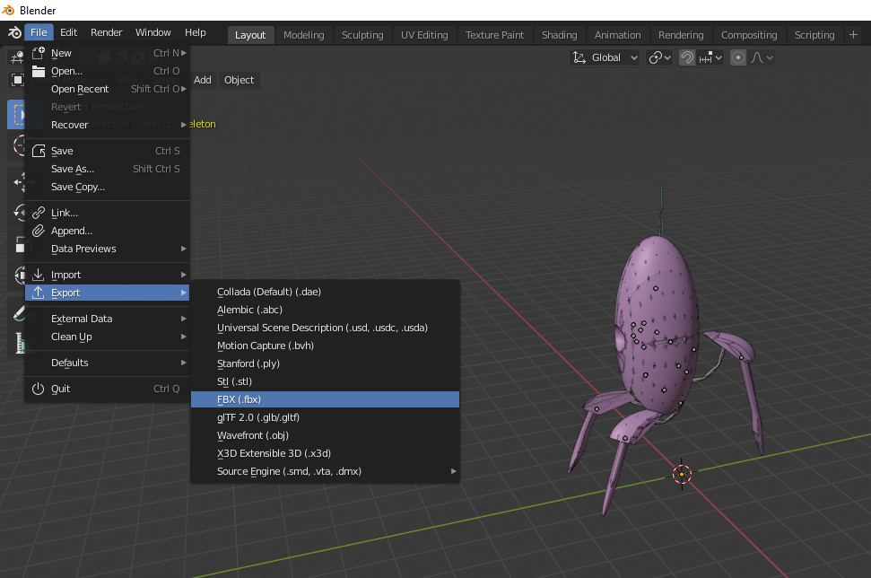Switch to the Shading workspace tab
871x578 pixels.
[x=560, y=35]
